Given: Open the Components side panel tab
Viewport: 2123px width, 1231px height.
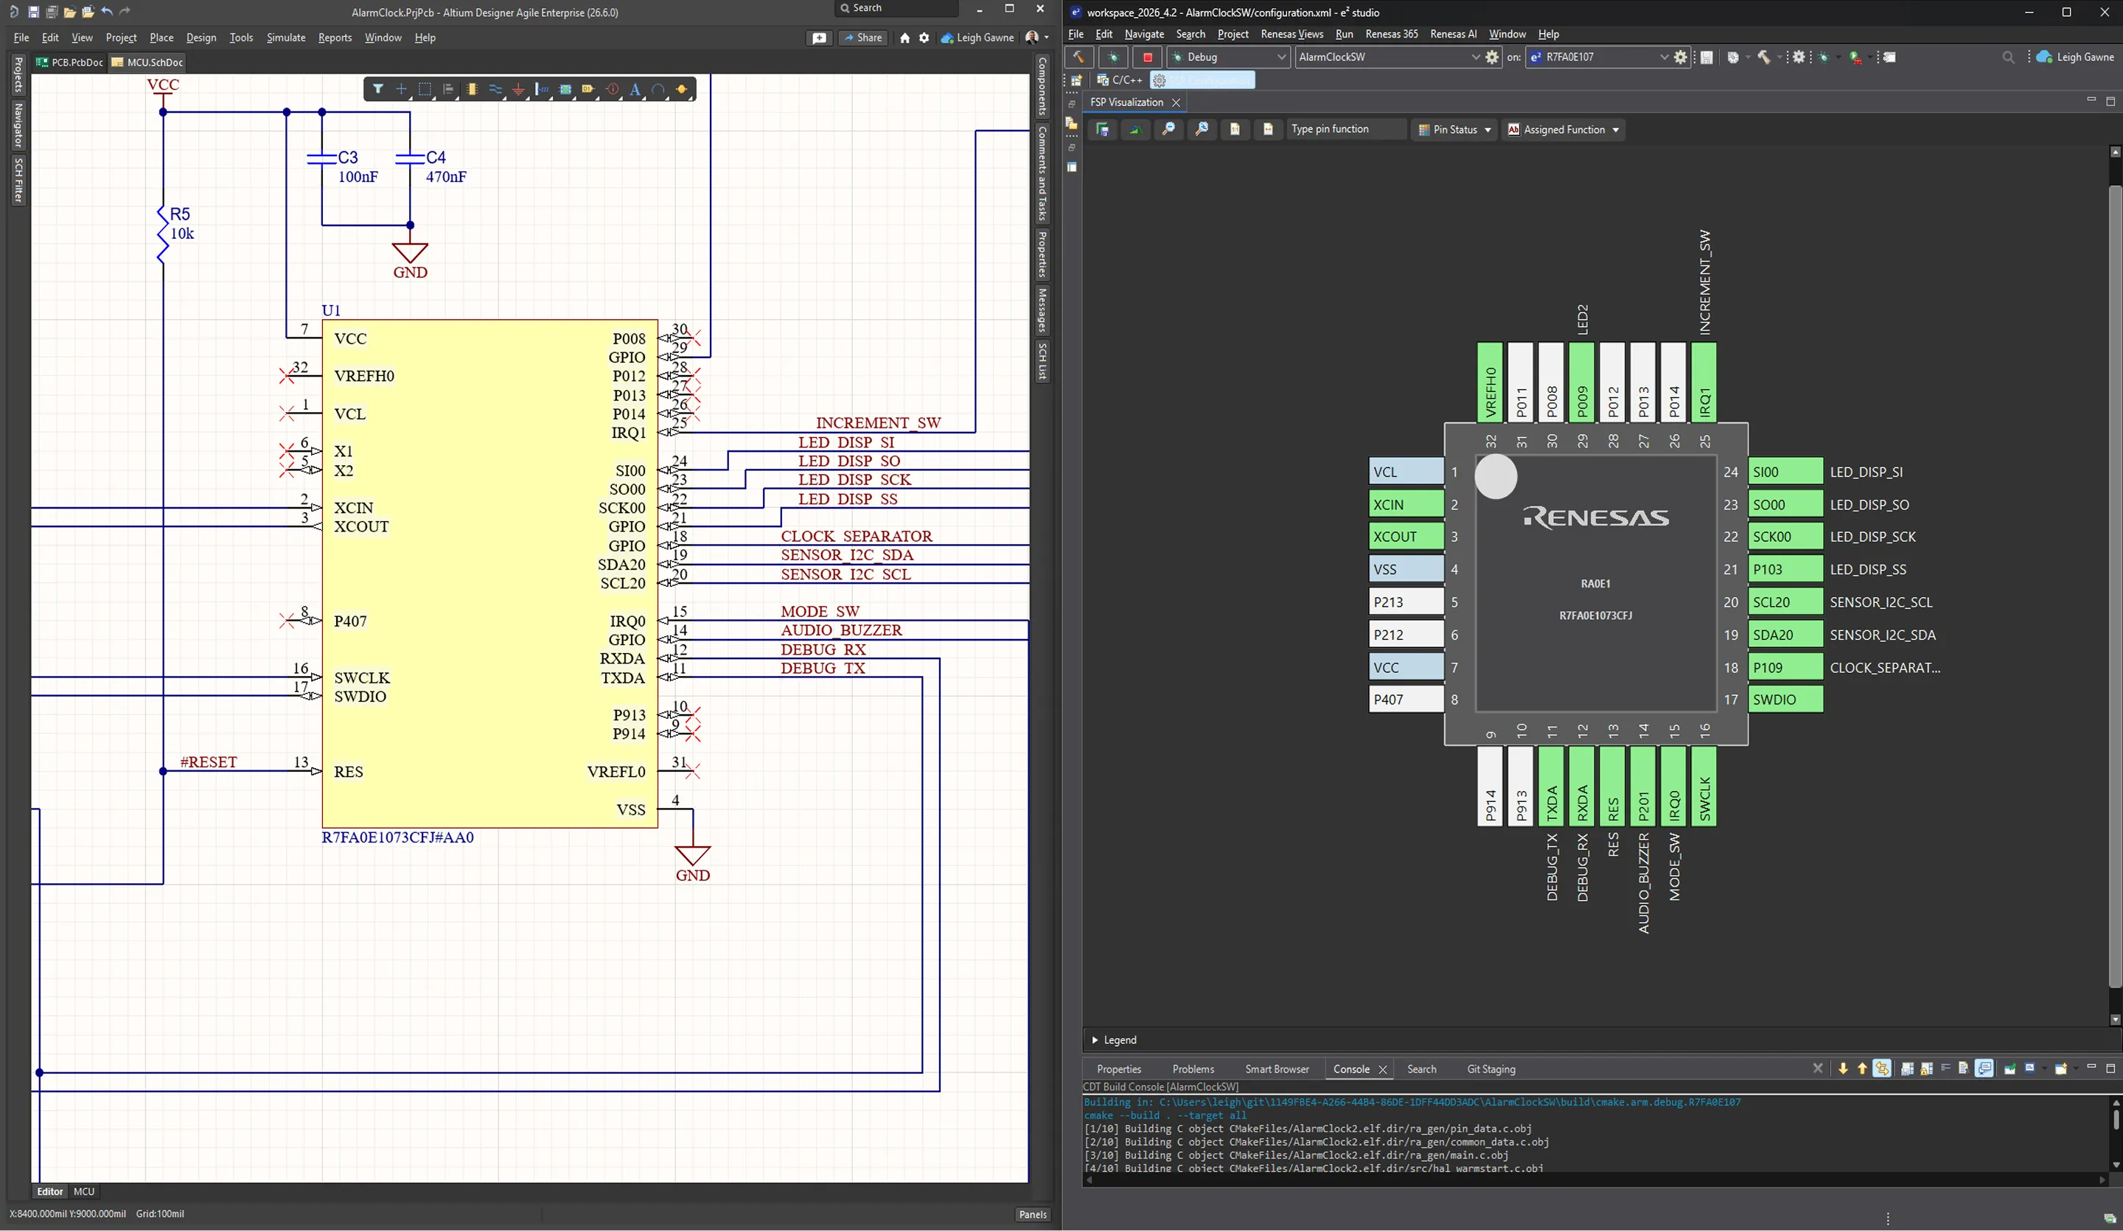Looking at the screenshot, I should coord(1042,87).
